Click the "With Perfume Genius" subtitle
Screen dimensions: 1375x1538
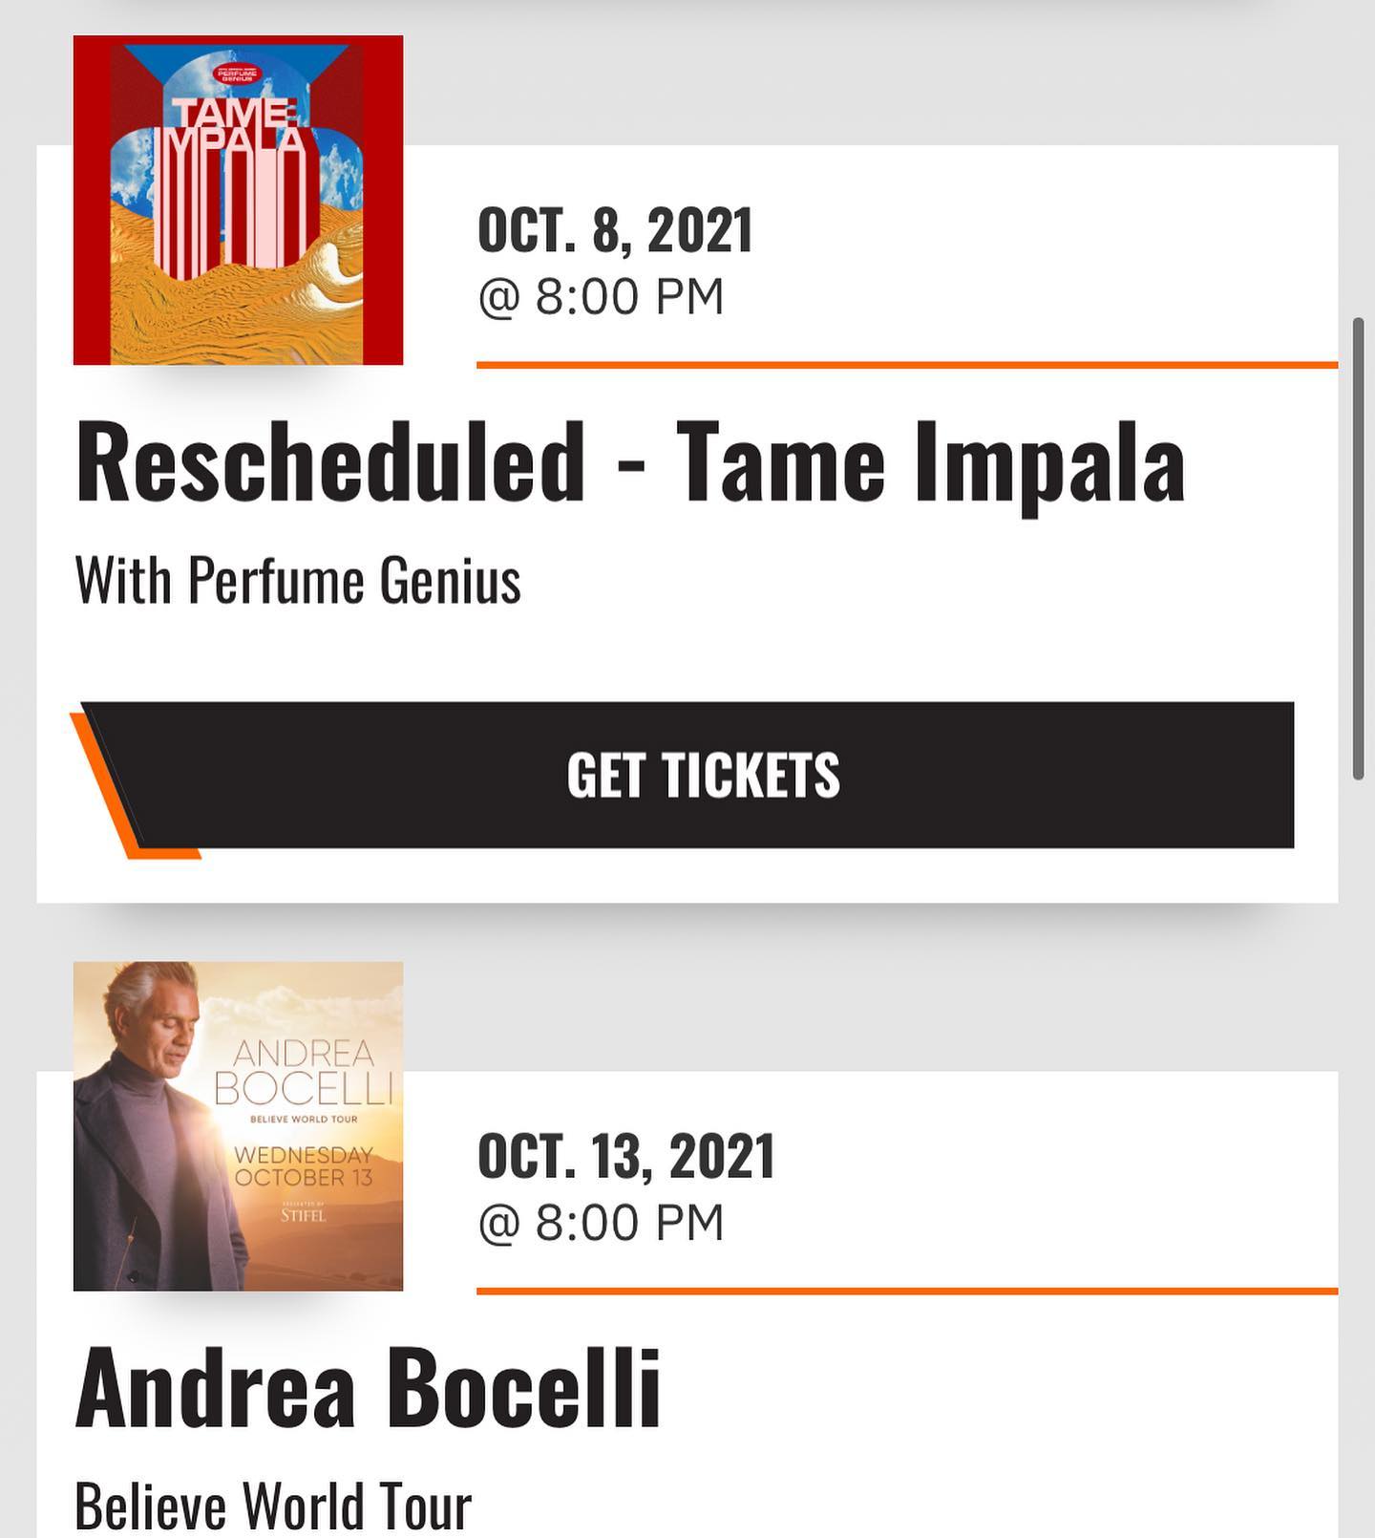298,581
